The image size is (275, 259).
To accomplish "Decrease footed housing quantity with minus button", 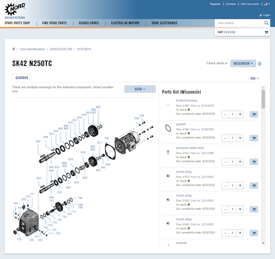I will pos(225,114).
